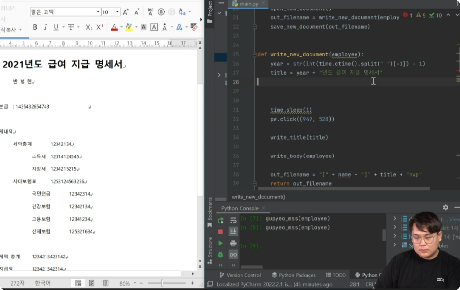Click the clear formatting eraser icon
Viewport: 460px width, 290px height.
[194, 27]
